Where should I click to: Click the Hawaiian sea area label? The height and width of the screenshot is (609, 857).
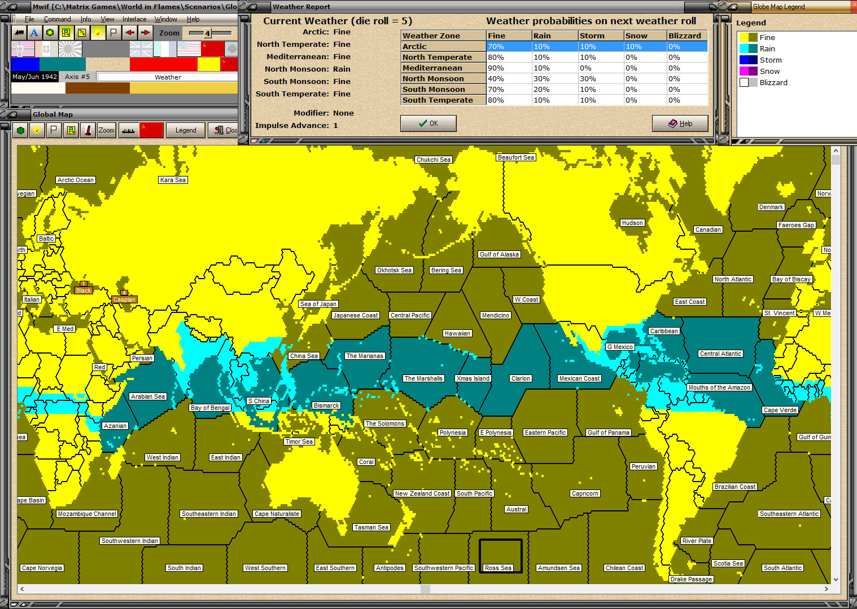pos(457,333)
